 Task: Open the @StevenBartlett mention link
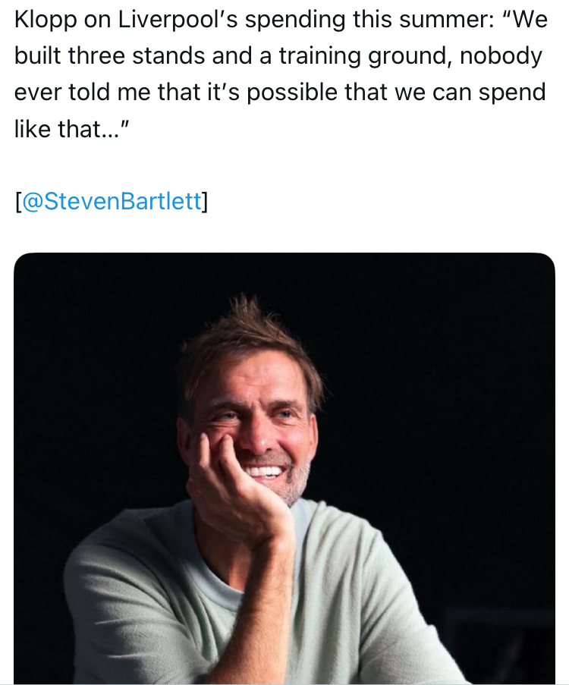click(112, 202)
